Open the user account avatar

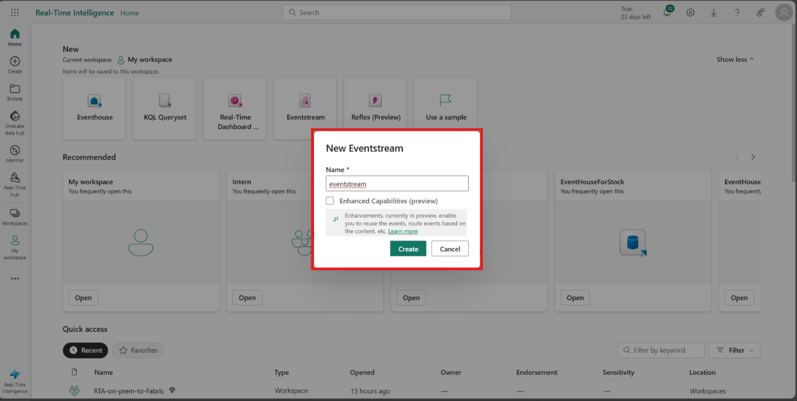784,12
